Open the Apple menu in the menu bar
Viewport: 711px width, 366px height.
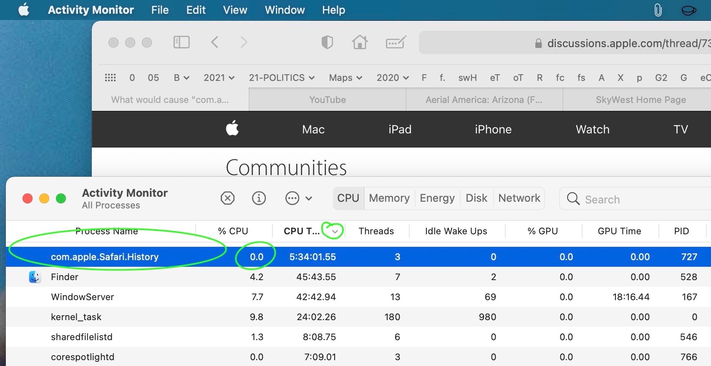pos(24,10)
